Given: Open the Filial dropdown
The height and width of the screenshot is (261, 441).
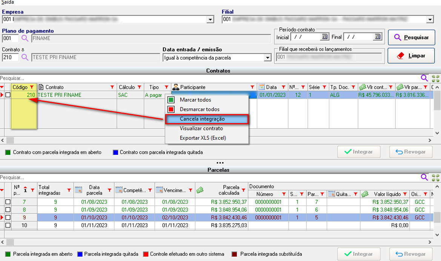Looking at the screenshot, I should tap(430, 19).
